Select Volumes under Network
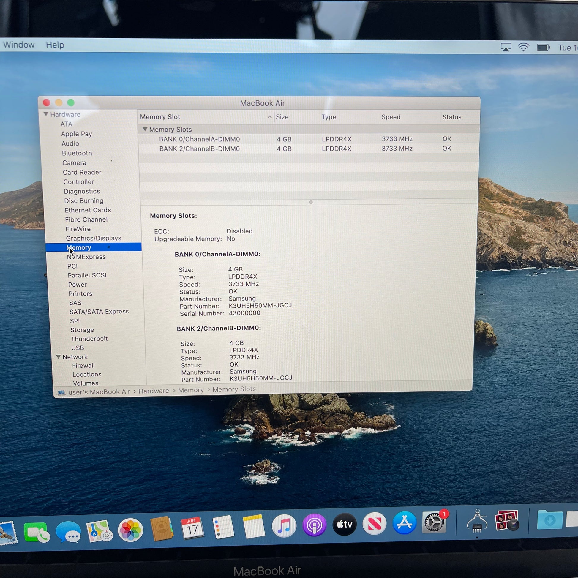 coord(86,383)
